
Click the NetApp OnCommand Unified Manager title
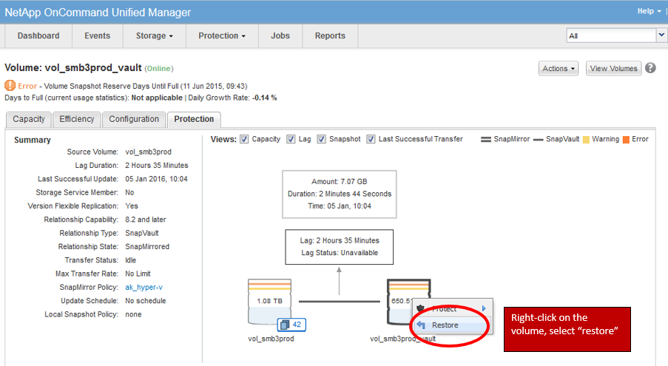[98, 13]
